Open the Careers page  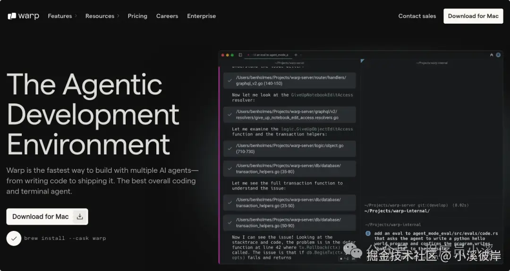tap(167, 16)
